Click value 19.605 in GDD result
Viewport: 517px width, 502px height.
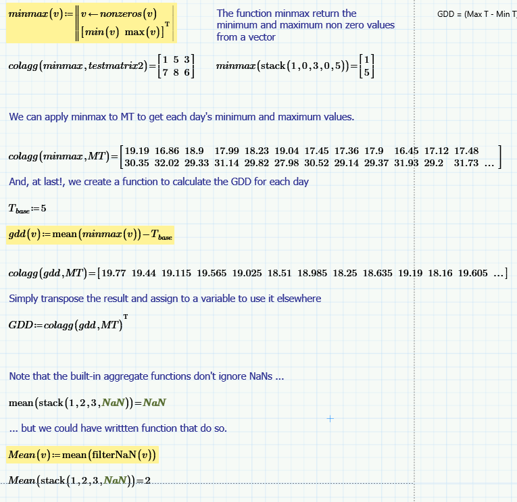472,273
